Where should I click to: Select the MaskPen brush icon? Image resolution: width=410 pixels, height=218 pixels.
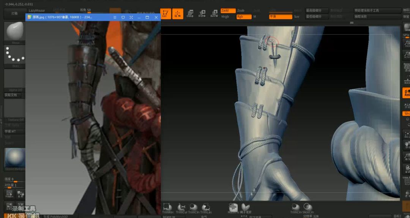click(233, 209)
